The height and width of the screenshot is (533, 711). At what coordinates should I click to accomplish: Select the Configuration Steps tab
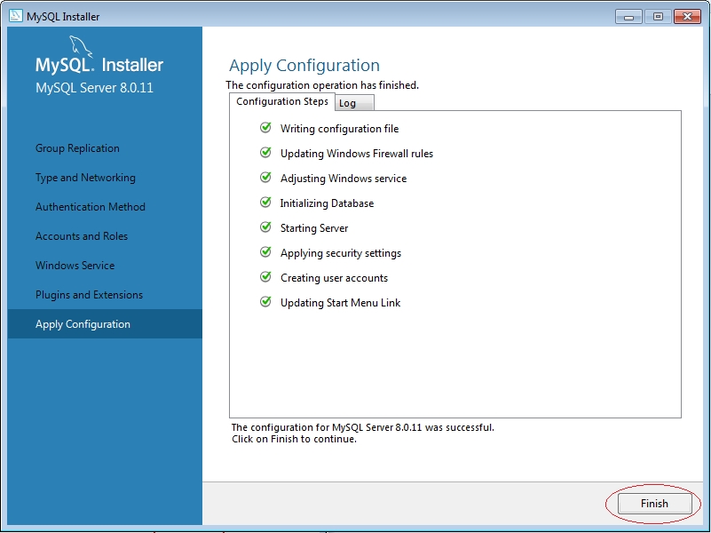[282, 101]
